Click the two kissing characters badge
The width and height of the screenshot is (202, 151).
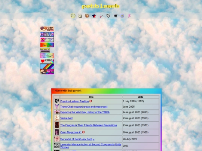click(x=47, y=29)
